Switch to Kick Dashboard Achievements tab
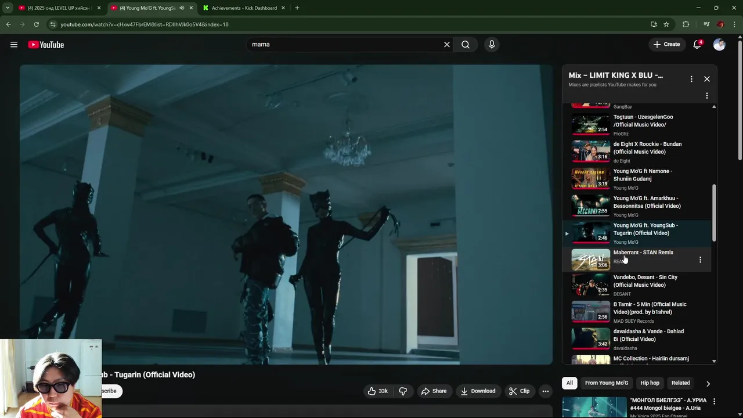The height and width of the screenshot is (418, 743). (x=244, y=8)
